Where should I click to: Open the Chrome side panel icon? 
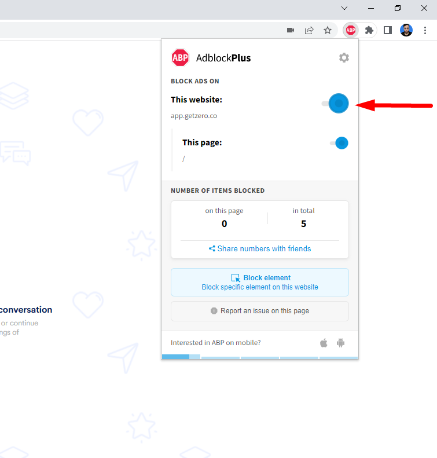tap(388, 30)
